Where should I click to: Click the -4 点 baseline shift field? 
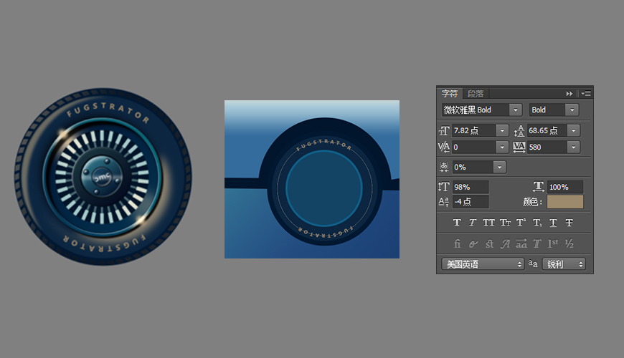click(x=471, y=201)
